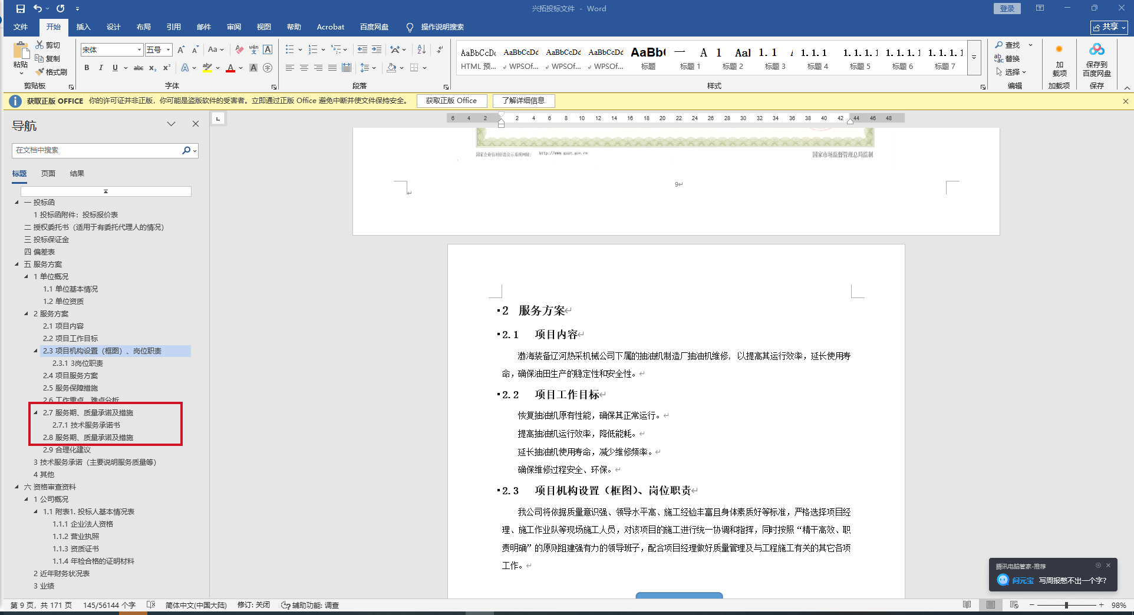Viewport: 1134px width, 615px height.
Task: Switch to the 页面 tab in navigation pane
Action: click(x=48, y=174)
